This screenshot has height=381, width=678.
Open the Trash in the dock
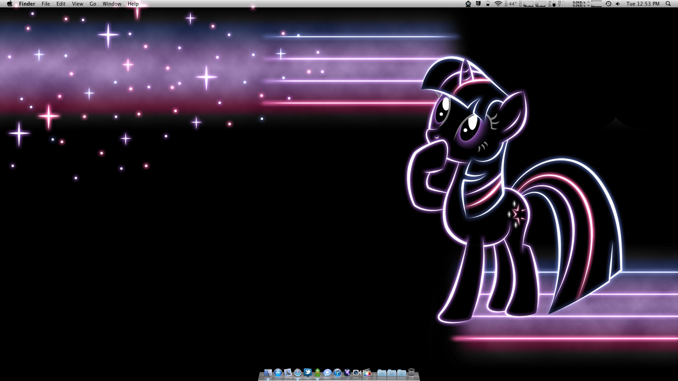tap(411, 373)
